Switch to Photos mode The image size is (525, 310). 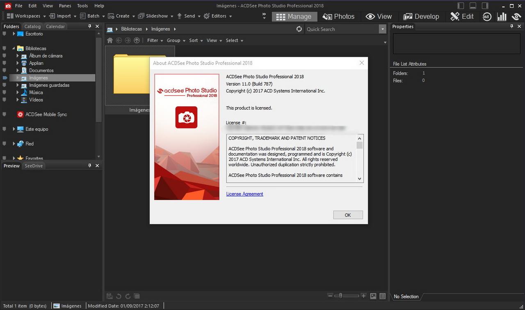pos(338,16)
